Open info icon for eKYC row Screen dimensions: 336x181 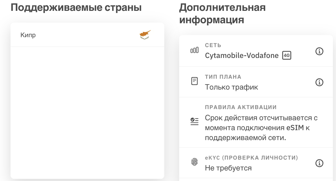coord(319,163)
